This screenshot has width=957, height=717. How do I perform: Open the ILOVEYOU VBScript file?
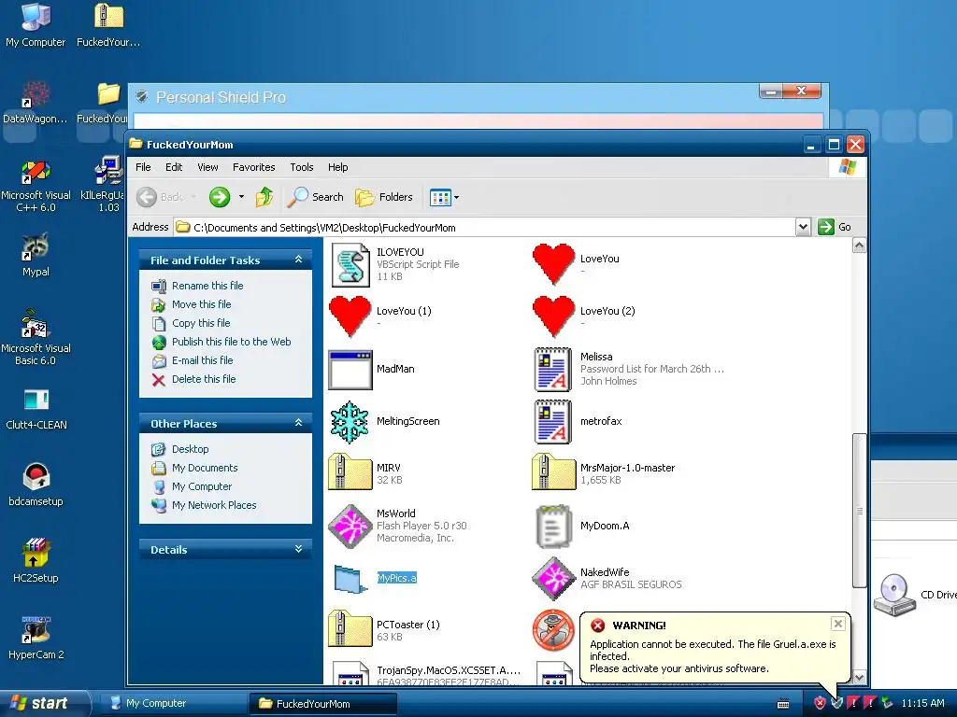(350, 264)
